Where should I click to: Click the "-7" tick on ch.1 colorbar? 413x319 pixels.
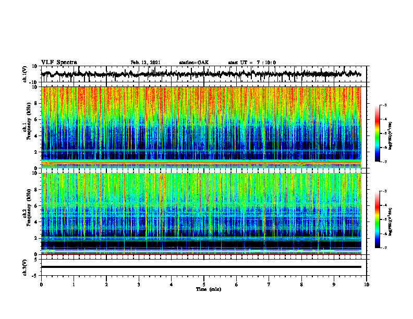click(384, 162)
